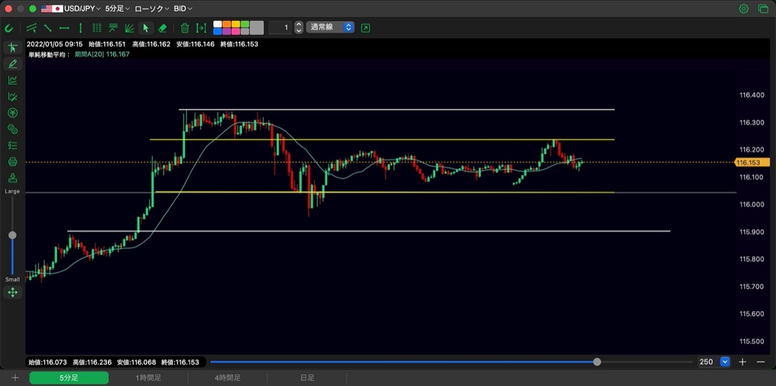The height and width of the screenshot is (386, 776).
Task: Choose the trend line drawing tool
Action: (48, 28)
